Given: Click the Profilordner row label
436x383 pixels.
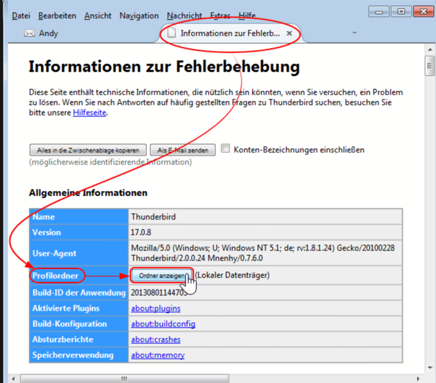Looking at the screenshot, I should (x=56, y=276).
